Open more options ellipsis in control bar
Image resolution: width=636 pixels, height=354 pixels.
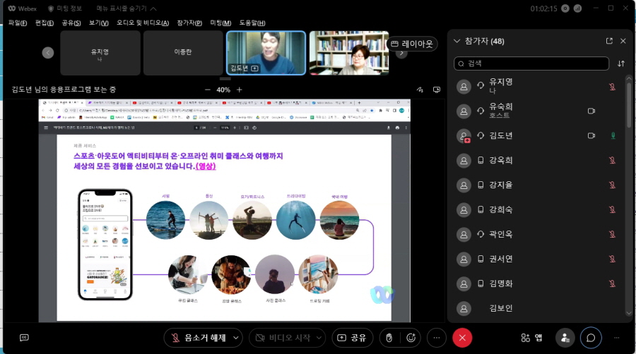(x=437, y=338)
